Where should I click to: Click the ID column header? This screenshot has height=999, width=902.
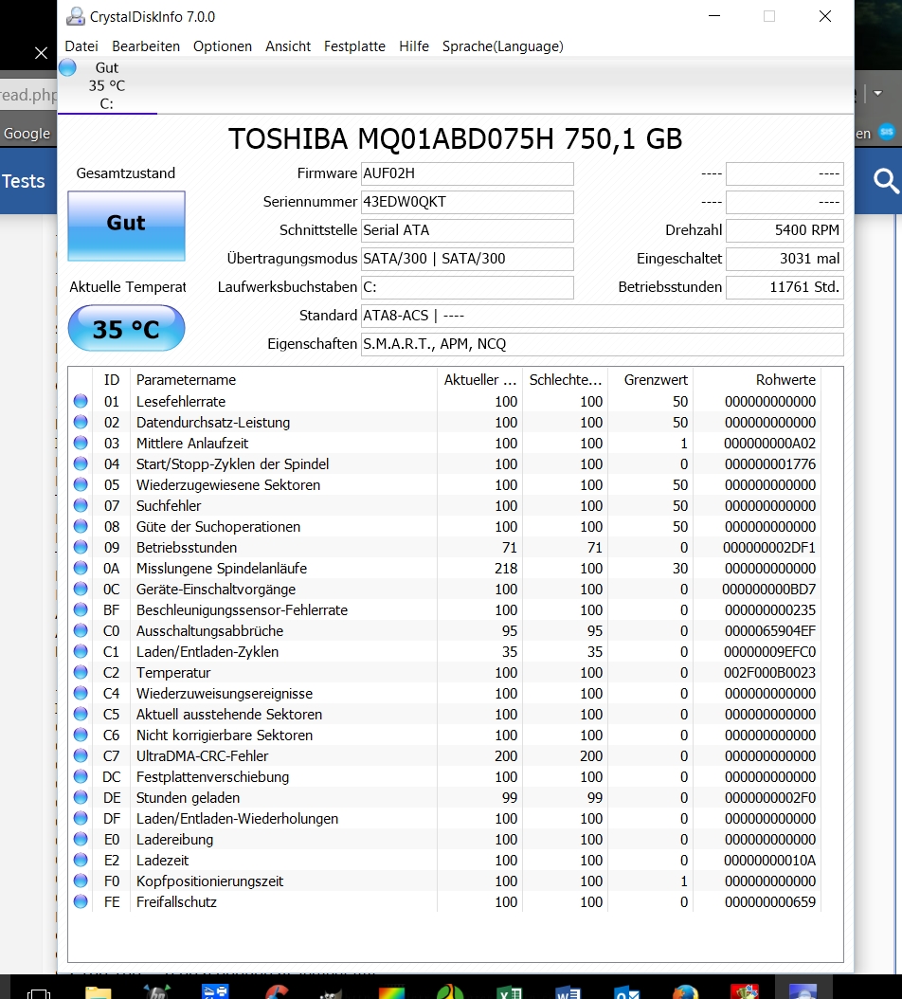112,380
